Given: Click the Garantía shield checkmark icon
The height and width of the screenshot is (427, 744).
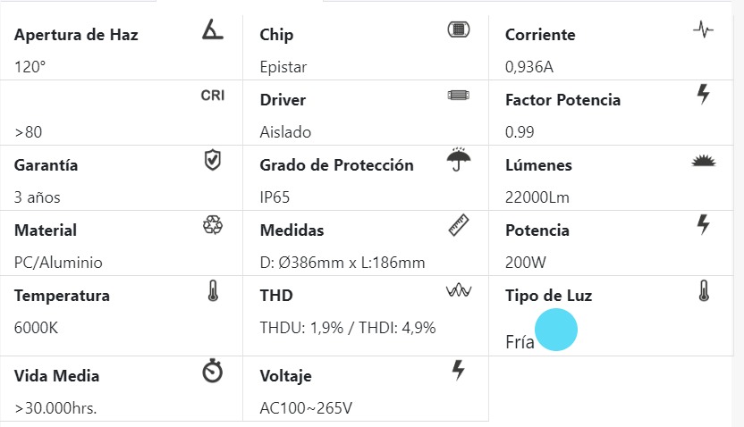Looking at the screenshot, I should pos(212,160).
